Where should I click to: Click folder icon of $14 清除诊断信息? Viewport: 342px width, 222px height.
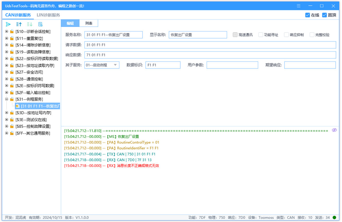tap(12, 45)
